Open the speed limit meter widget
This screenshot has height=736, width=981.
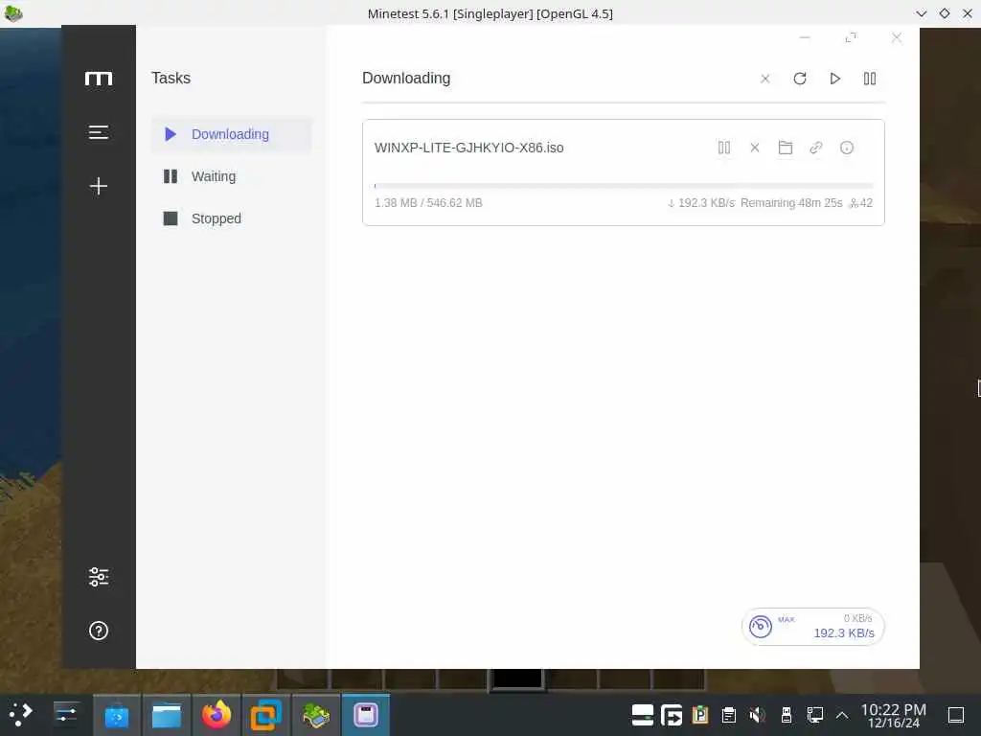pos(812,627)
